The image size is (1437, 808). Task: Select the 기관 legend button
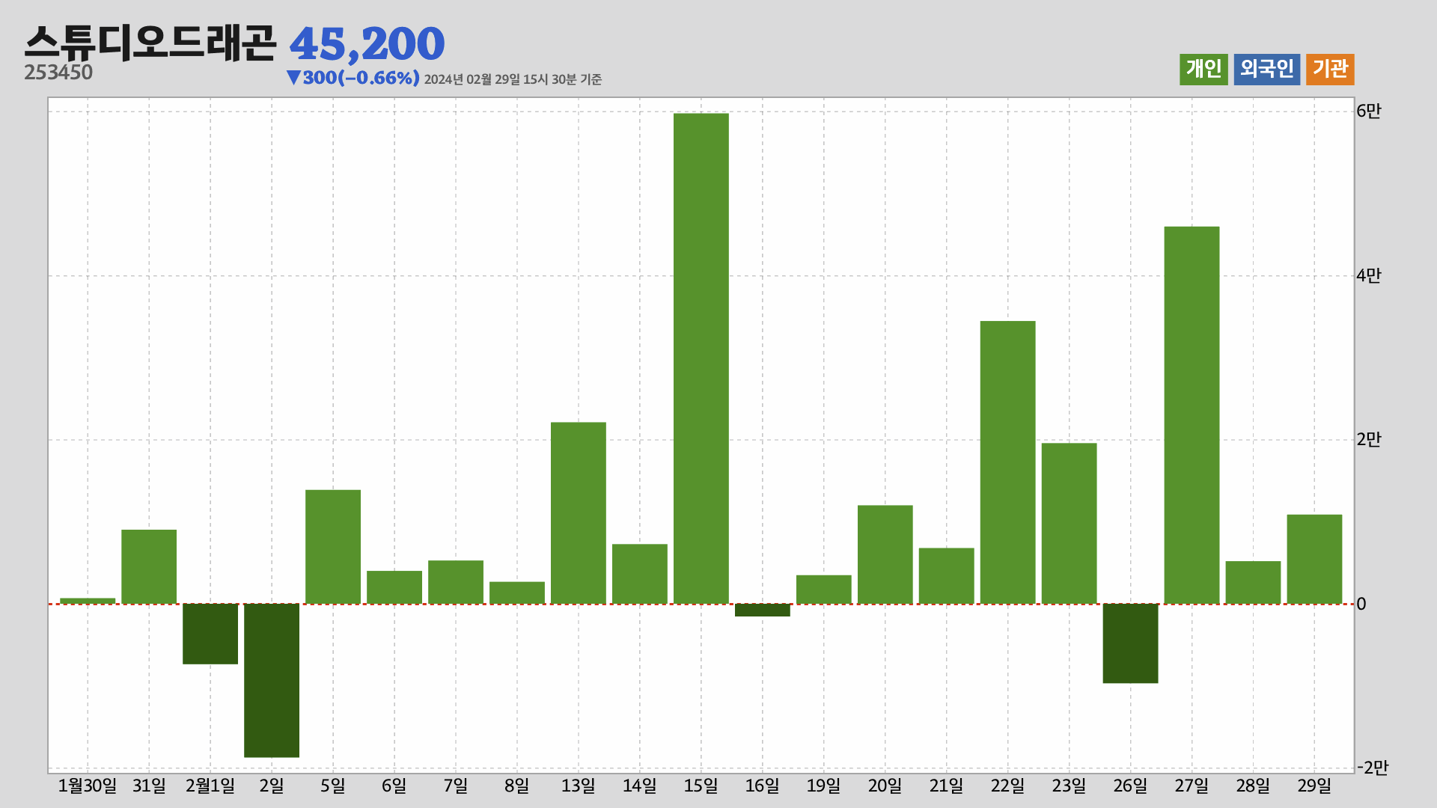tap(1330, 70)
